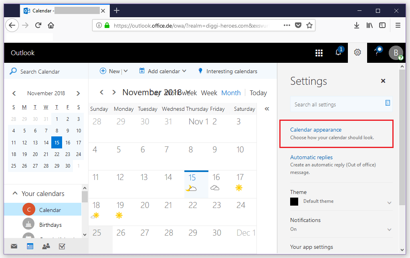410x258 pixels.
Task: Collapse the right pane with double chevron
Action: pyautogui.click(x=267, y=109)
